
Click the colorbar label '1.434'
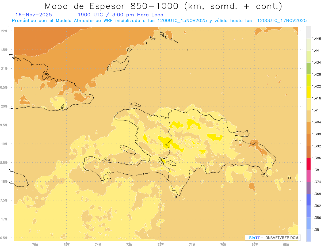(317, 62)
